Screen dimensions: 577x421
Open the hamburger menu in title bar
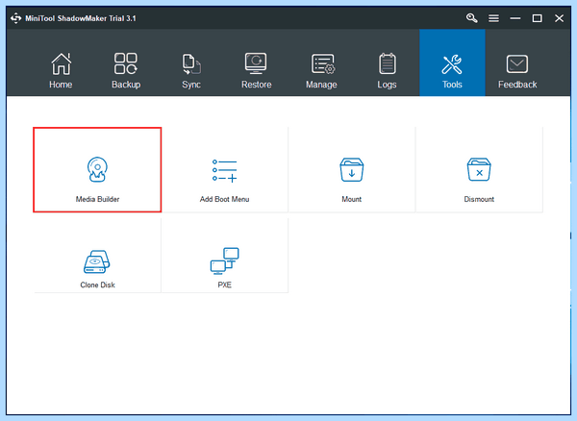pyautogui.click(x=493, y=18)
